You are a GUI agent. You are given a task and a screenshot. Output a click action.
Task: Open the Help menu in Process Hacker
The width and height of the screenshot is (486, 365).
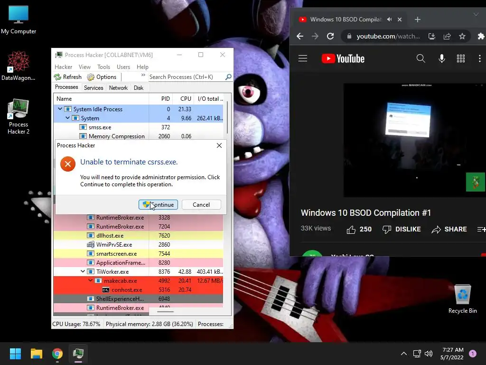tap(142, 67)
